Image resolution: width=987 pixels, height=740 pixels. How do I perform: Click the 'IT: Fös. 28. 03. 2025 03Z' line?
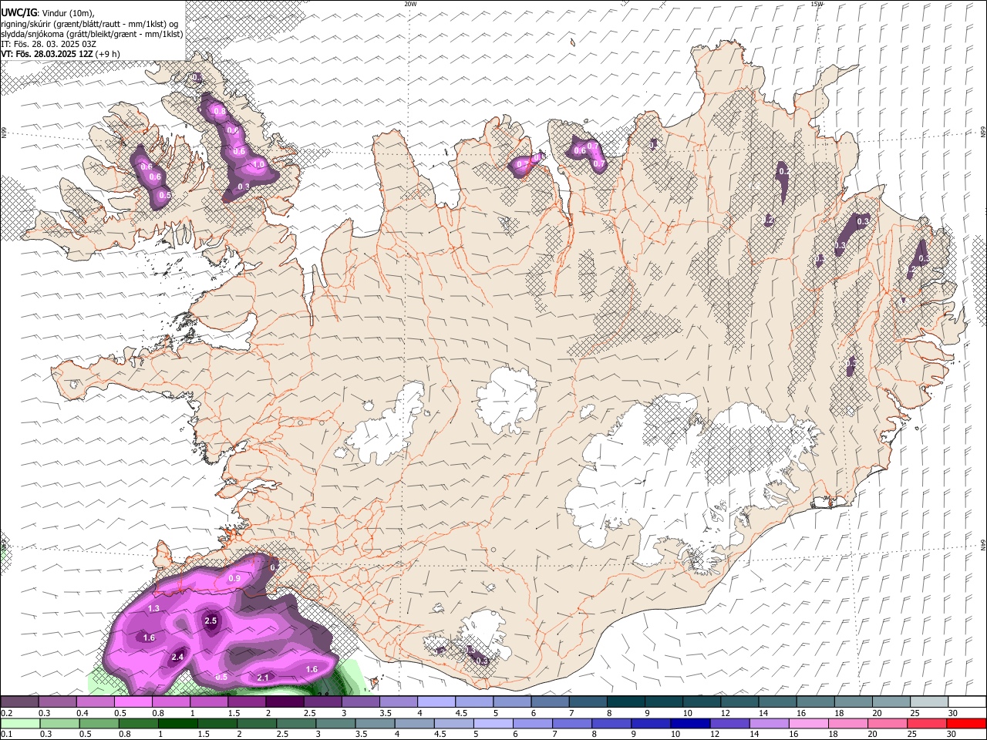(48, 44)
